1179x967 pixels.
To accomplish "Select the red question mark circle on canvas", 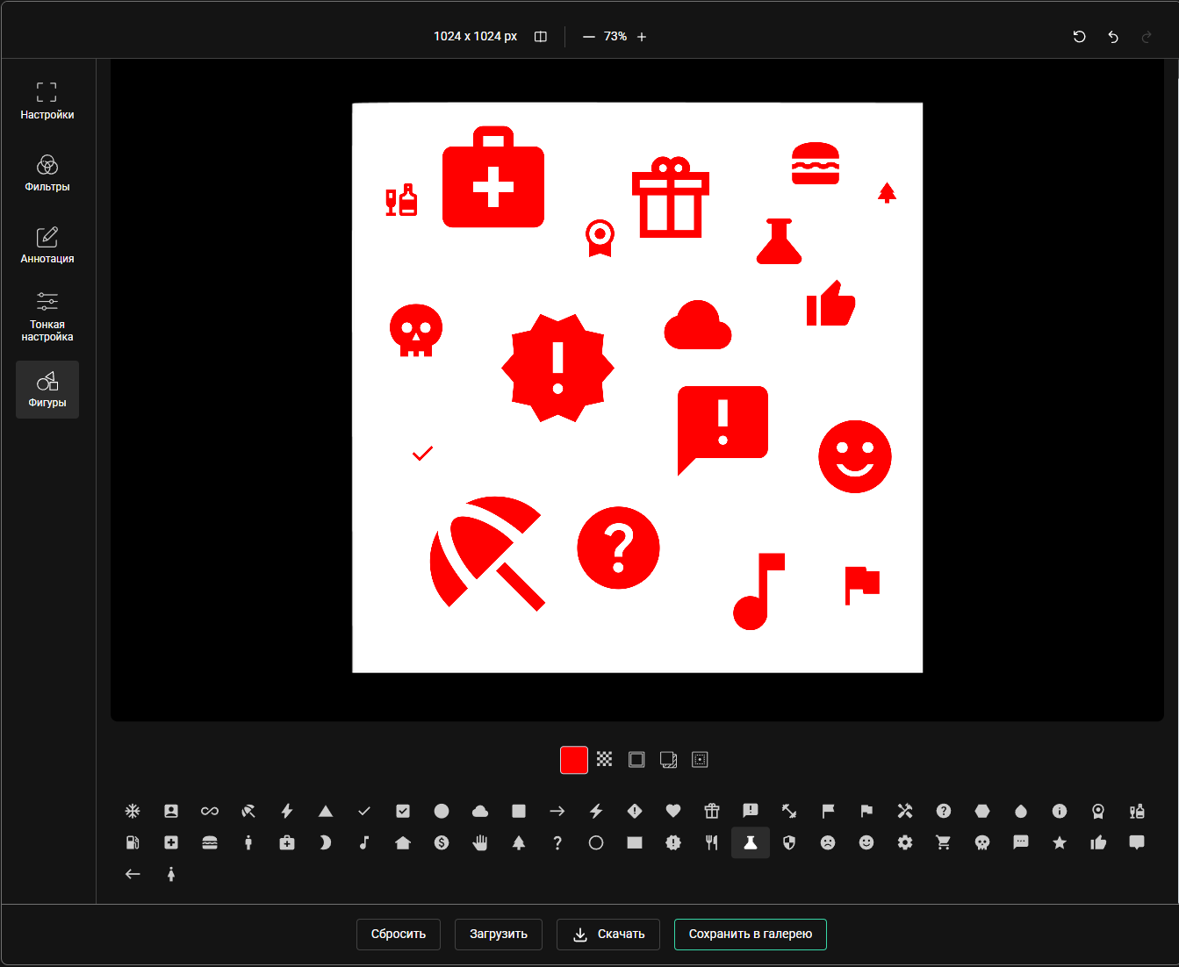I will click(x=618, y=548).
